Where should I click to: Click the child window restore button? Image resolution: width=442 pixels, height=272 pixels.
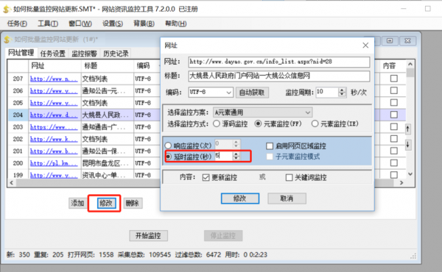point(390,40)
